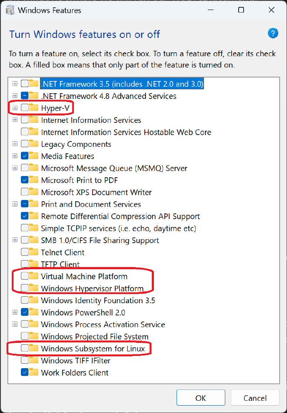Click the Windows TIFF IFilter folder icon
The height and width of the screenshot is (413, 287).
point(34,360)
